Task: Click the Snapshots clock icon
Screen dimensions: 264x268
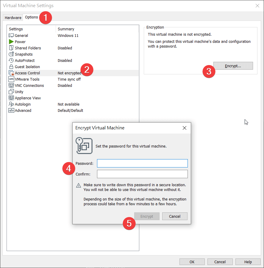Action: 11,54
